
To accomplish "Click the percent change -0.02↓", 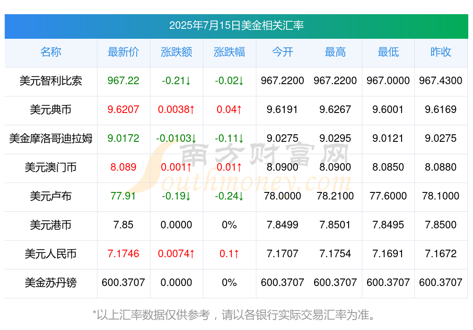I will click(229, 80).
